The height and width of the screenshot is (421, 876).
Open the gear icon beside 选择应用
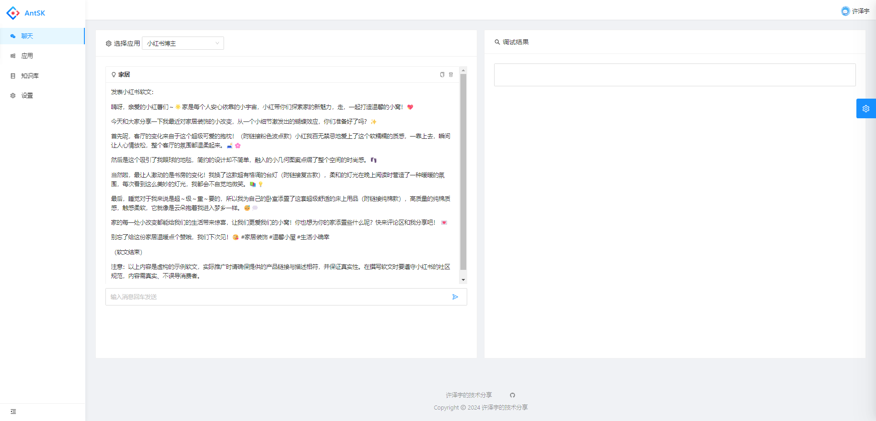point(109,43)
